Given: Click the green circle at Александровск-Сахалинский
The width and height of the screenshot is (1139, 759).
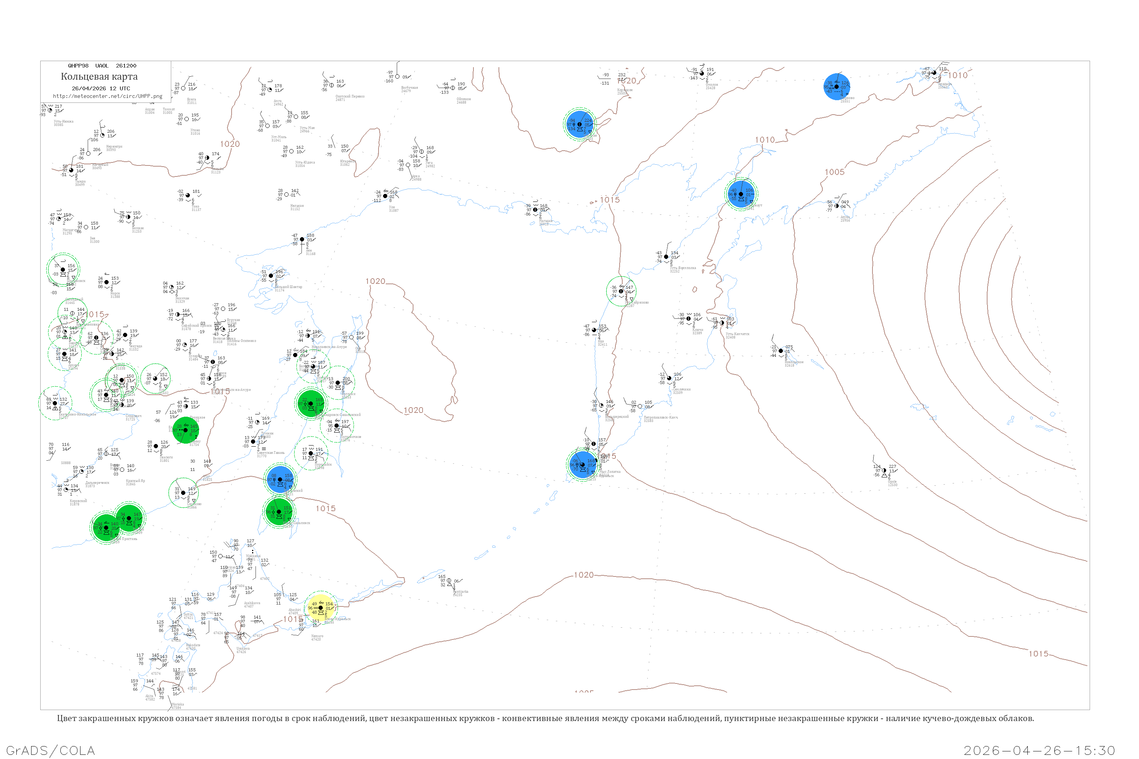Looking at the screenshot, I should [311, 403].
